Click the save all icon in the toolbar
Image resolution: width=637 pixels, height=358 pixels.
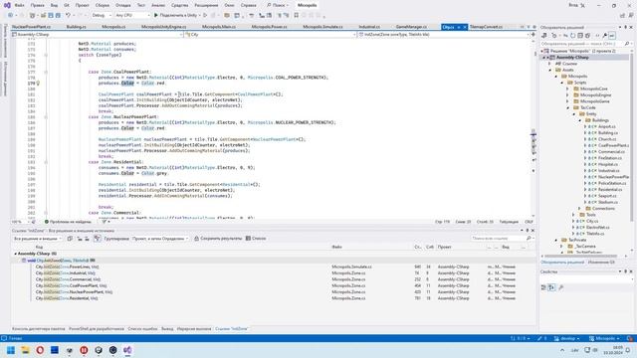(x=58, y=15)
